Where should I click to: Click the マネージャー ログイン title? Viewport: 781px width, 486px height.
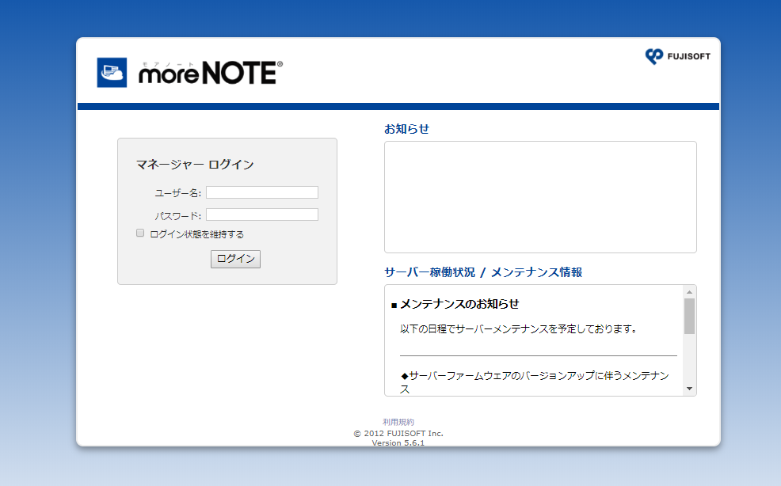point(195,165)
